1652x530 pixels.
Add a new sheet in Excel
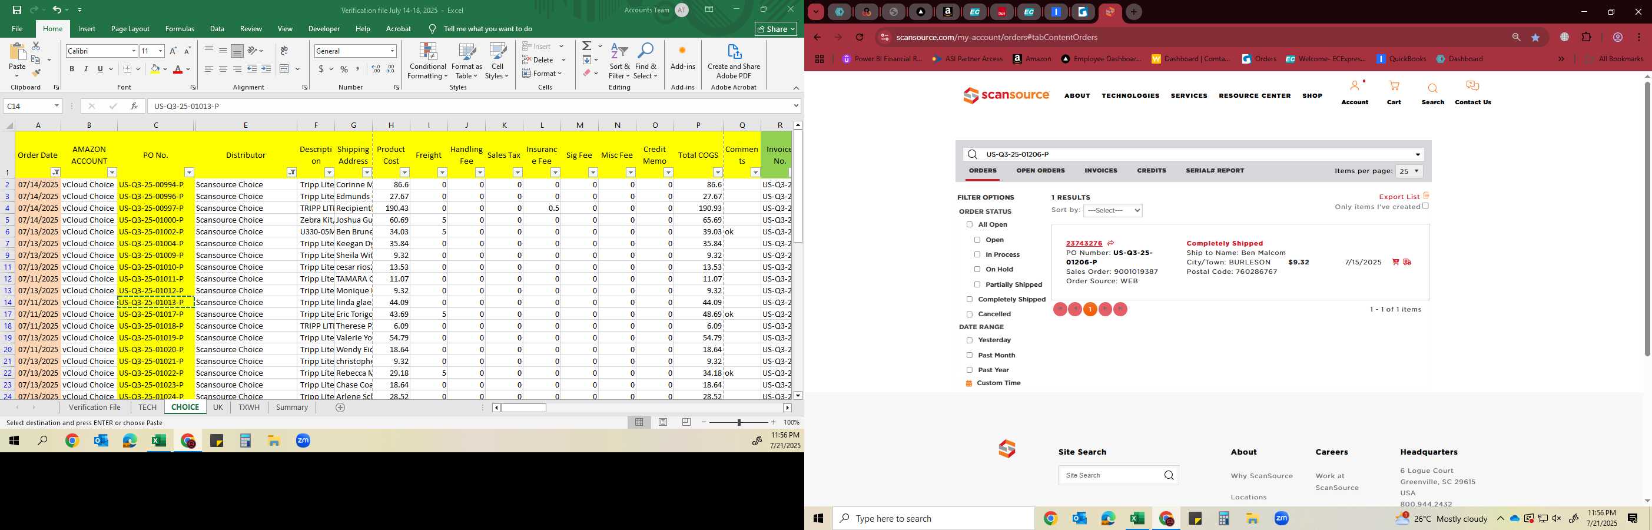(x=340, y=408)
